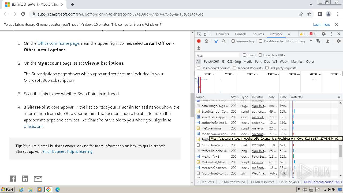Sort requests by Size column header

point(273,97)
